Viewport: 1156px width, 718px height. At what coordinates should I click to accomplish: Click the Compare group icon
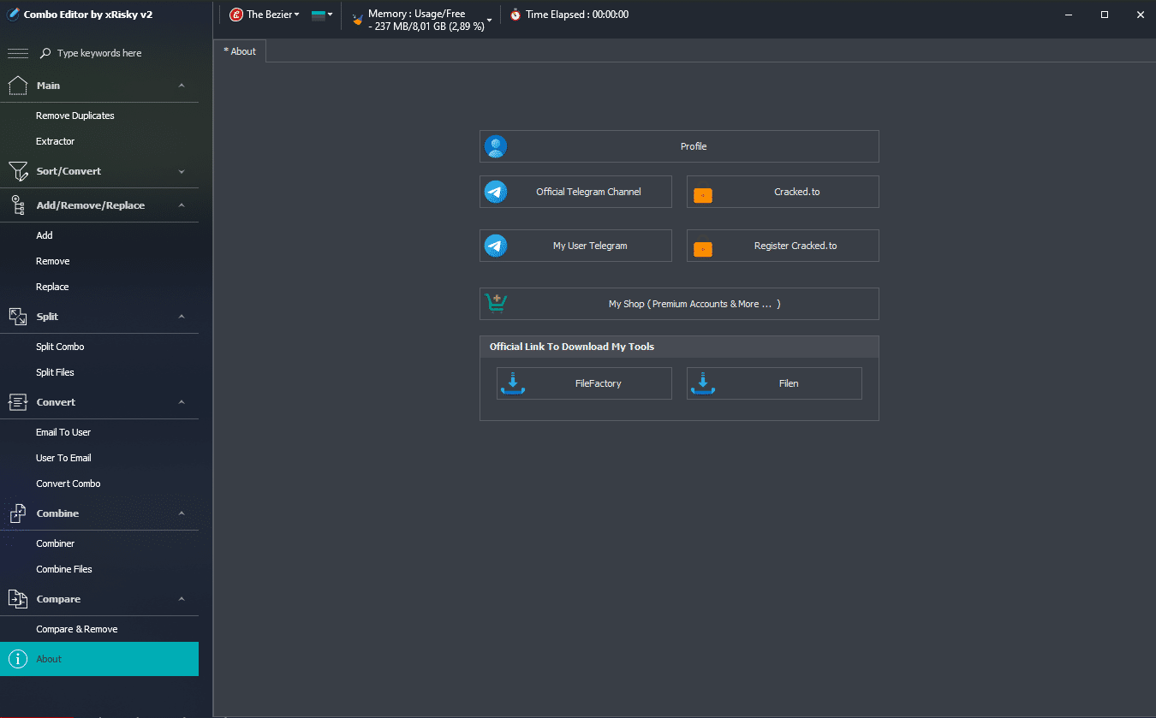pos(18,599)
